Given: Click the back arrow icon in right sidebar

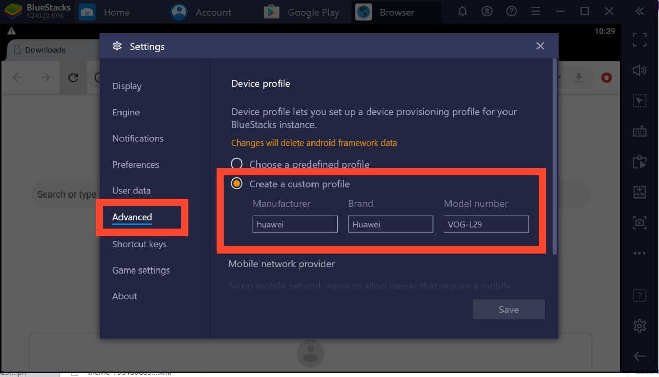Looking at the screenshot, I should tap(639, 356).
